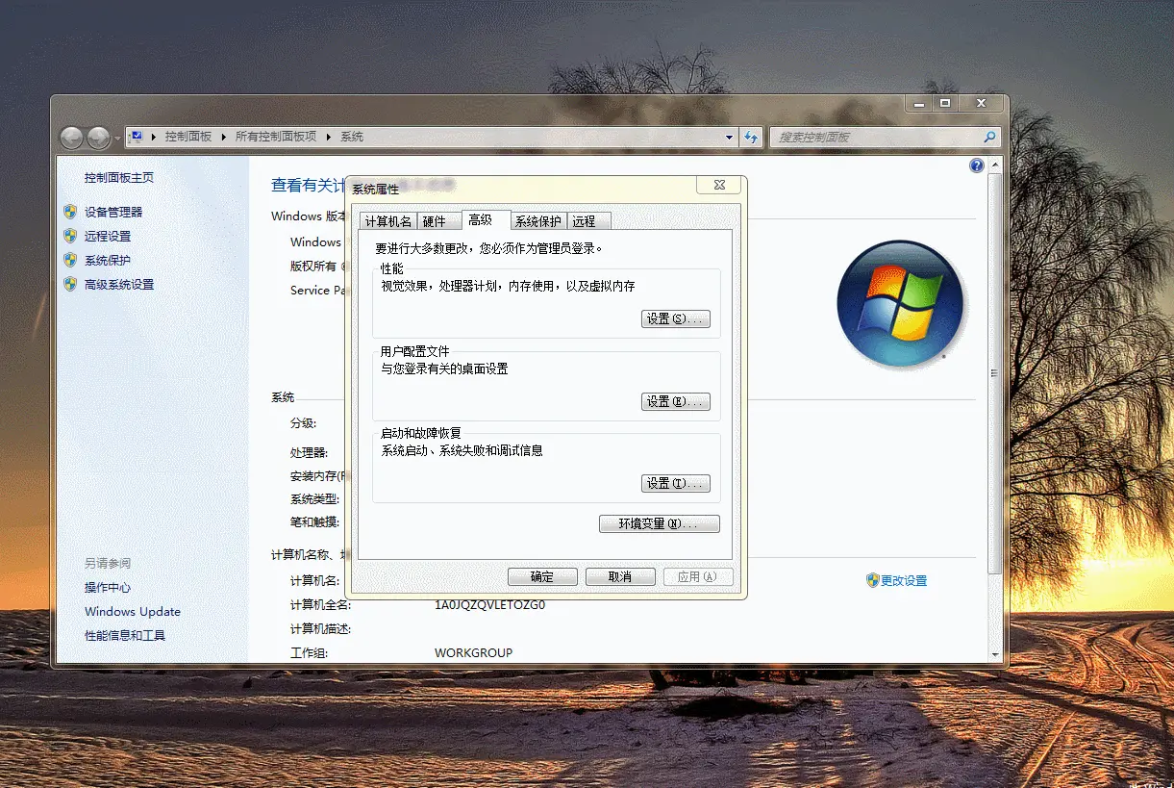Viewport: 1174px width, 788px height.
Task: Click the 应用 button
Action: pyautogui.click(x=698, y=576)
